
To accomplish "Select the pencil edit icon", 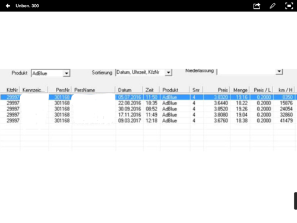I will [273, 6].
